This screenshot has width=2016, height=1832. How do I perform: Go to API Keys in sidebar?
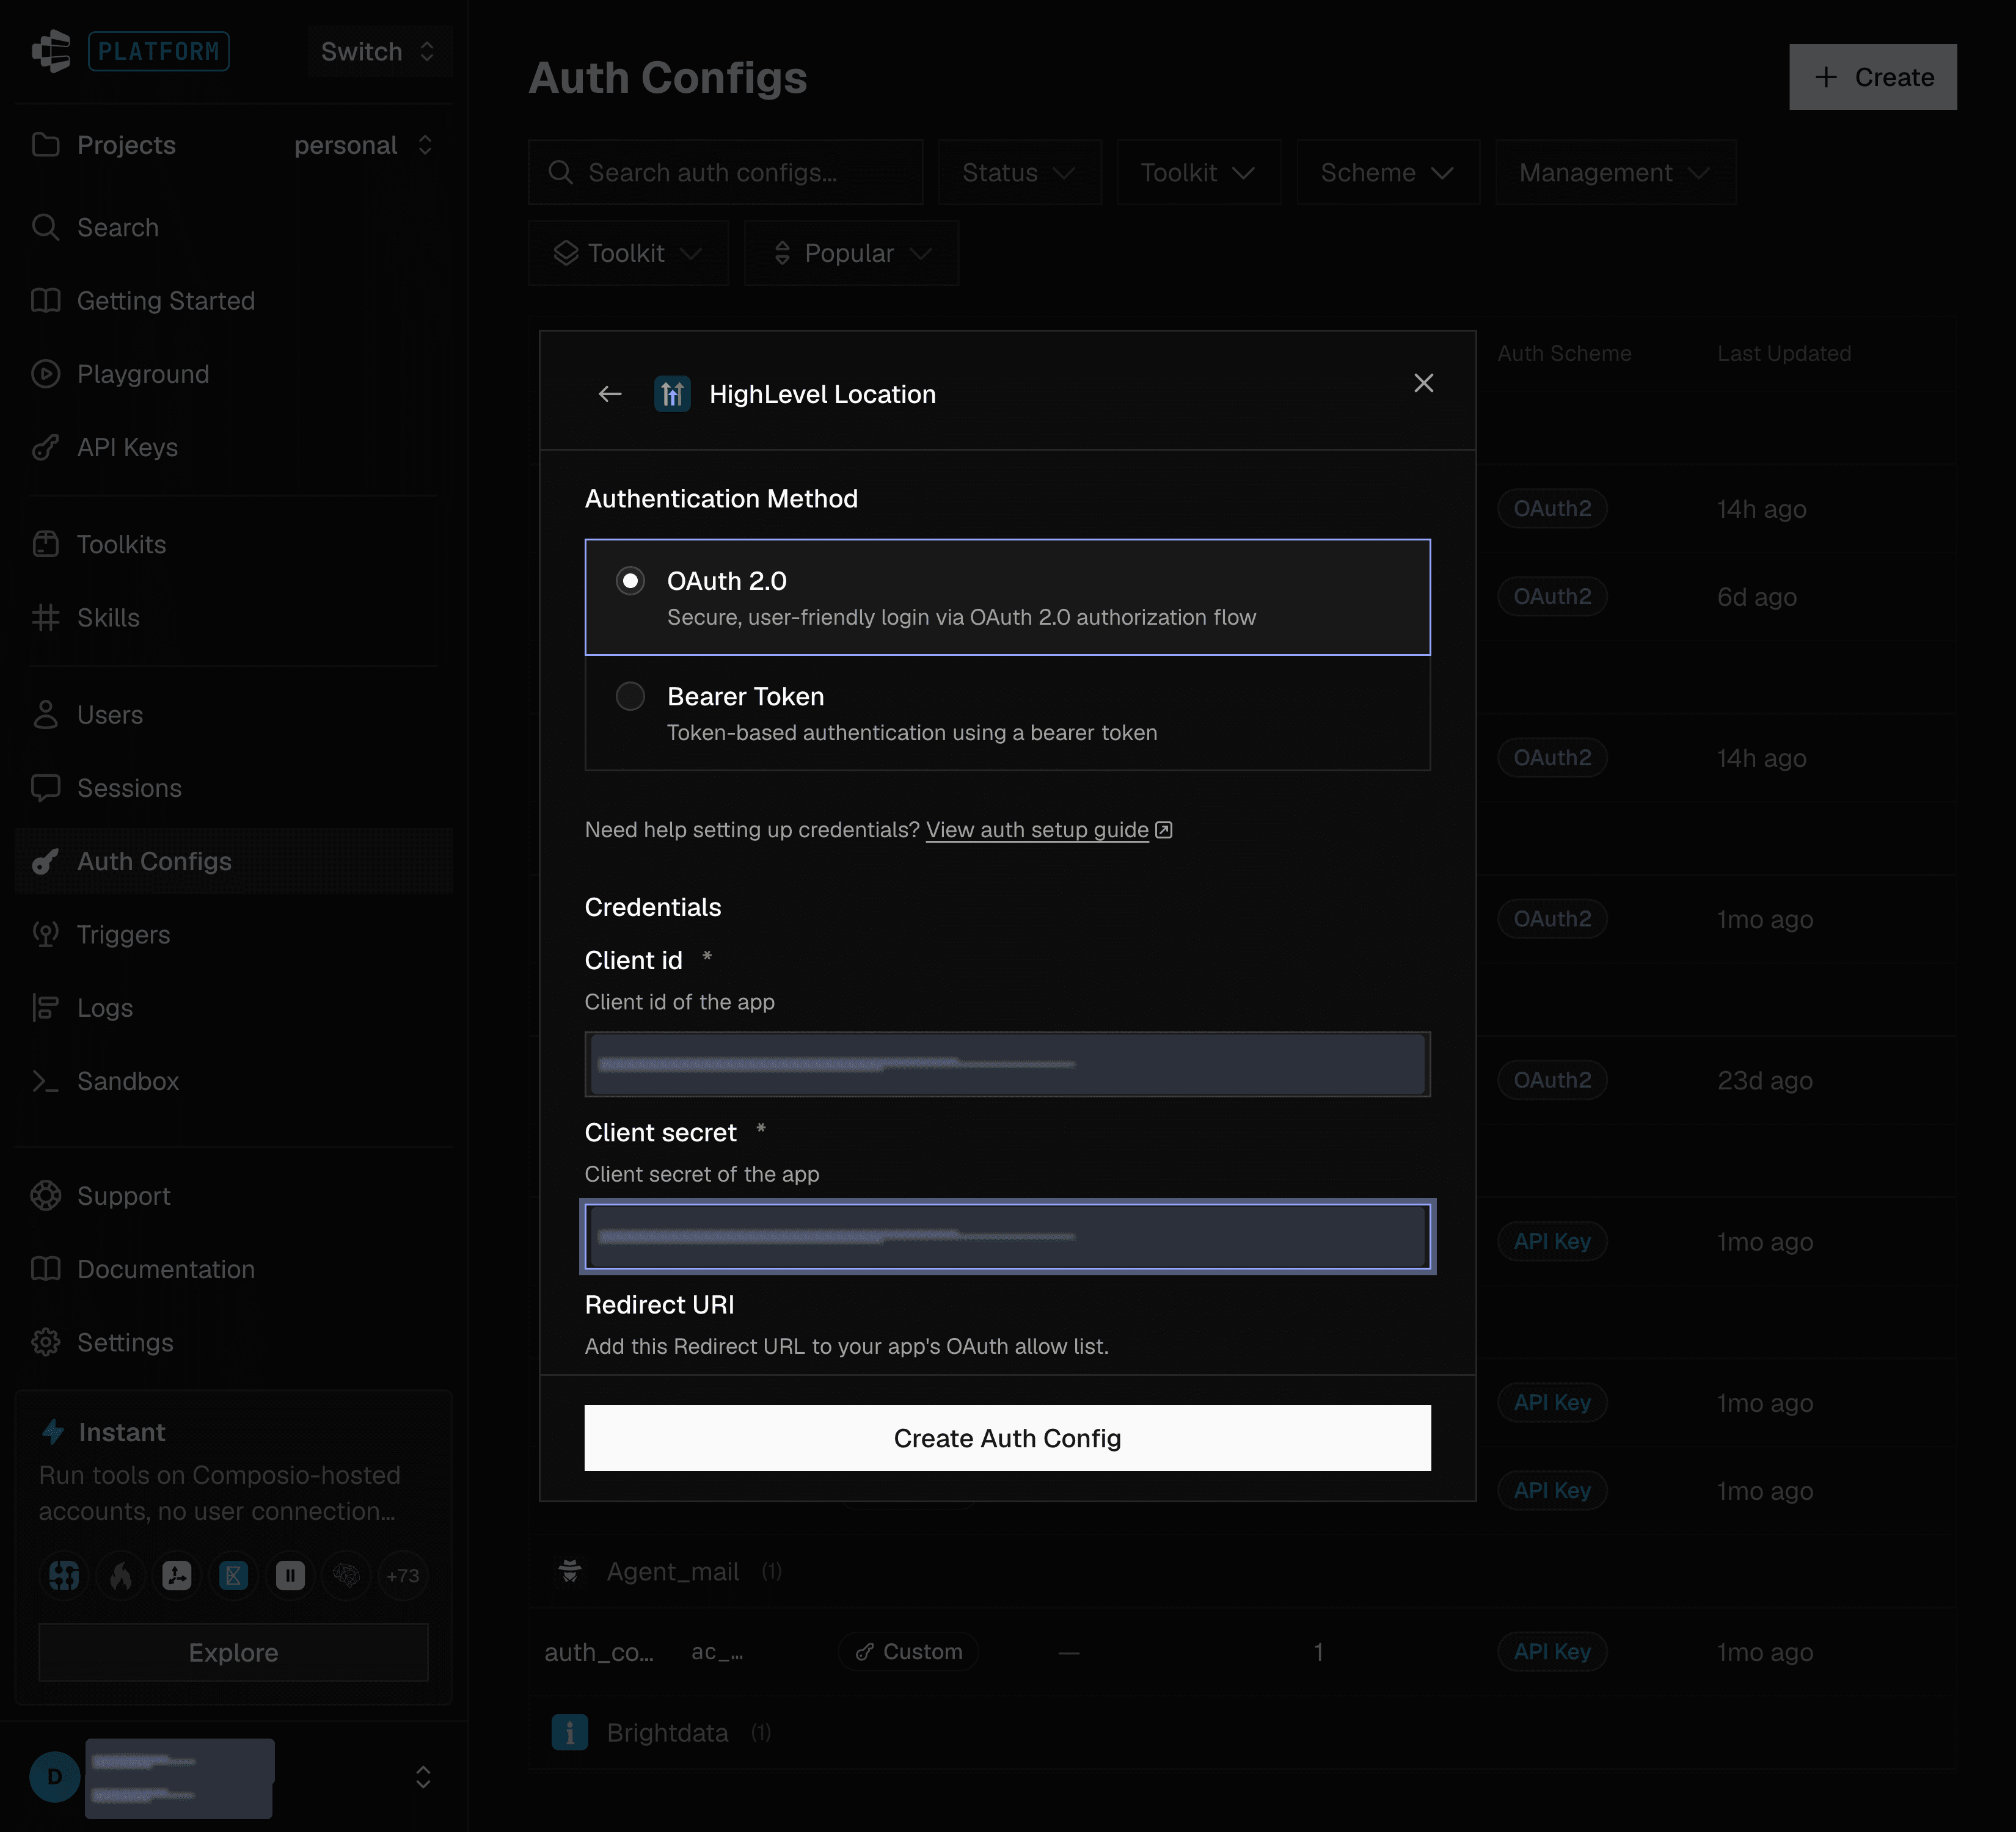[234, 447]
